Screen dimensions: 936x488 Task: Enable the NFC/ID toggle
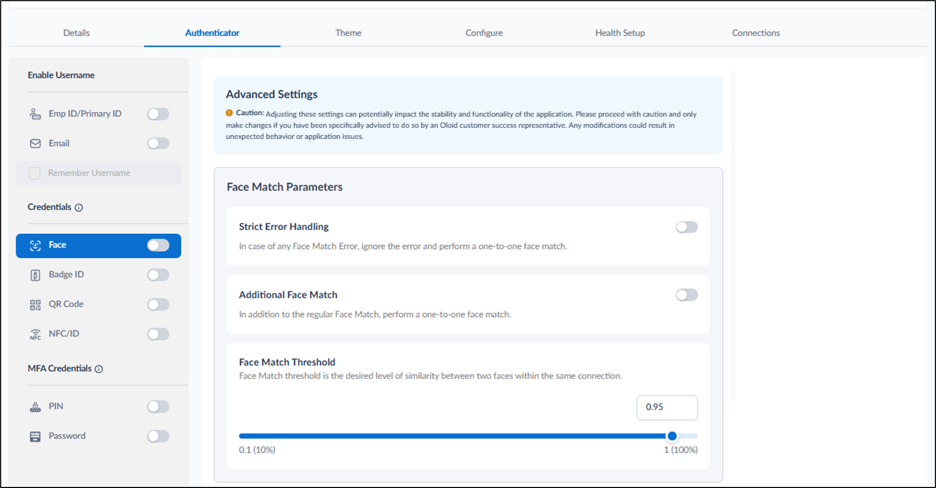pos(158,334)
